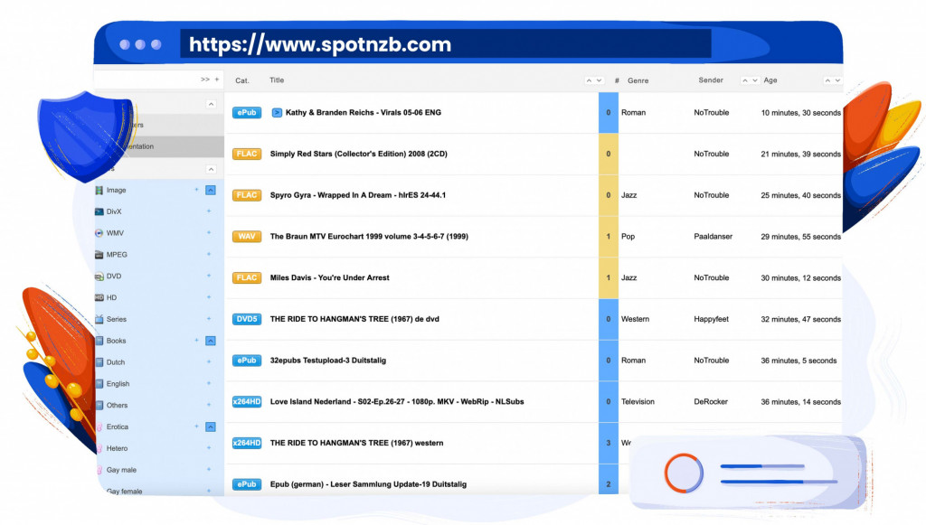Select the Gay male sidebar category
The width and height of the screenshot is (926, 525).
point(121,470)
